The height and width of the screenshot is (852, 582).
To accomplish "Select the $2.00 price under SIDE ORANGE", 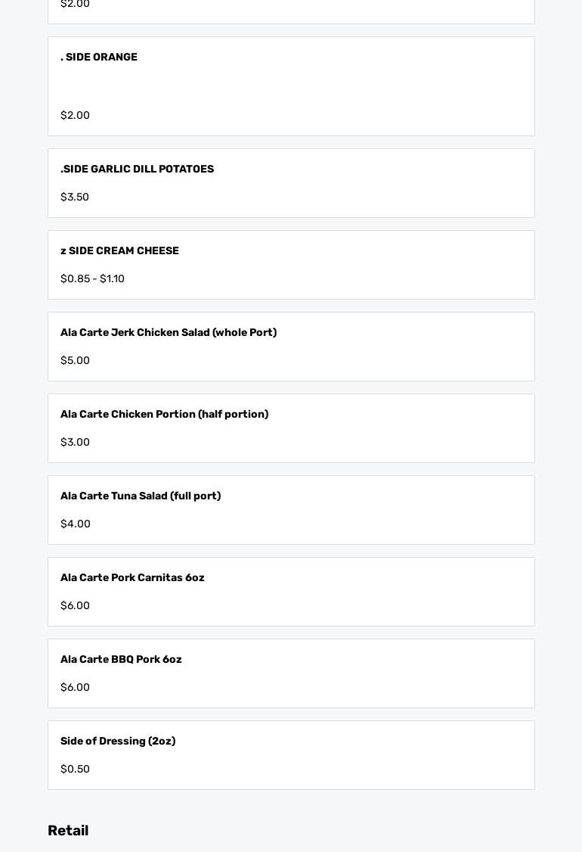I will click(75, 116).
